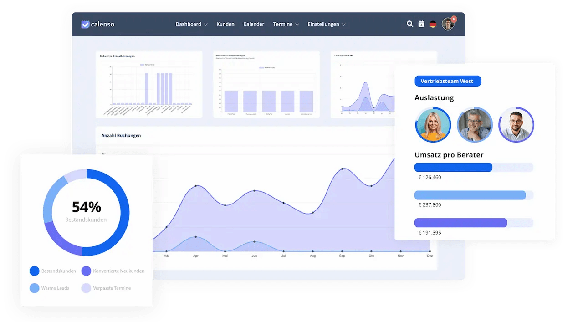Click the calendar add icon in header

click(x=421, y=24)
